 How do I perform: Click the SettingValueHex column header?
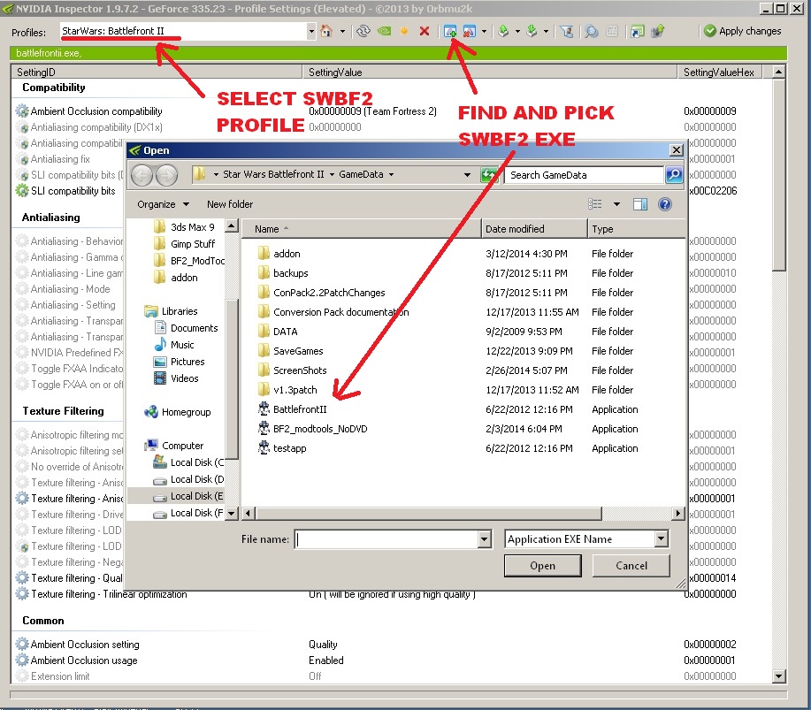point(719,73)
